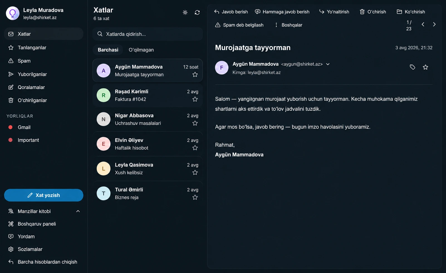Mark message with Spam deb belgilash
446x273 pixels.
[239, 25]
